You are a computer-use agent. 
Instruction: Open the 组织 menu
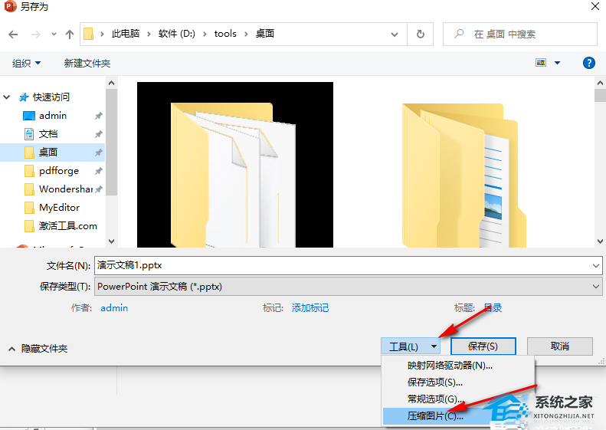pyautogui.click(x=26, y=63)
